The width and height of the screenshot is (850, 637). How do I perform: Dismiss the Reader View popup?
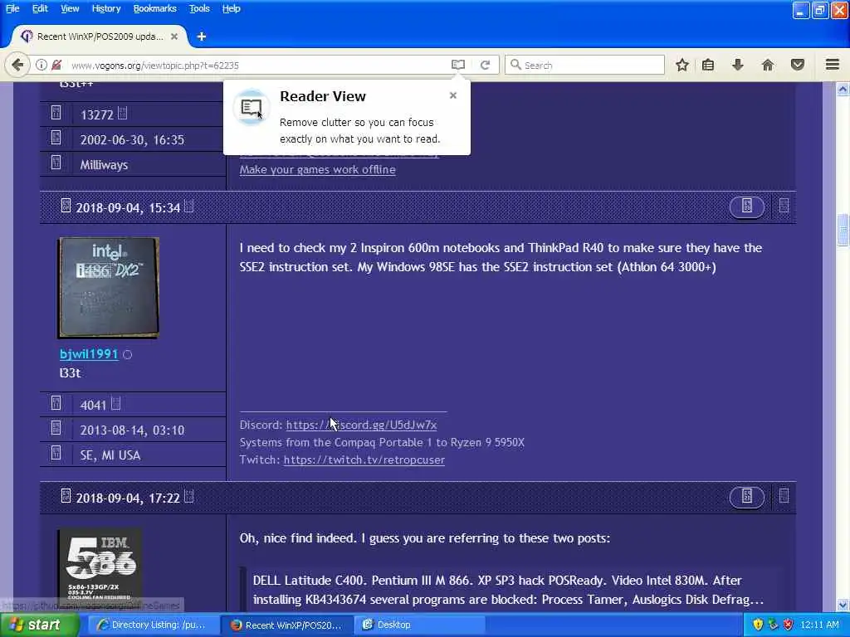click(453, 95)
